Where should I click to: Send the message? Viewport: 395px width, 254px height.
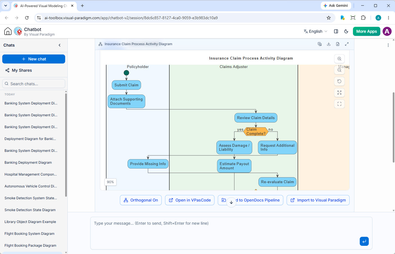[364, 241]
